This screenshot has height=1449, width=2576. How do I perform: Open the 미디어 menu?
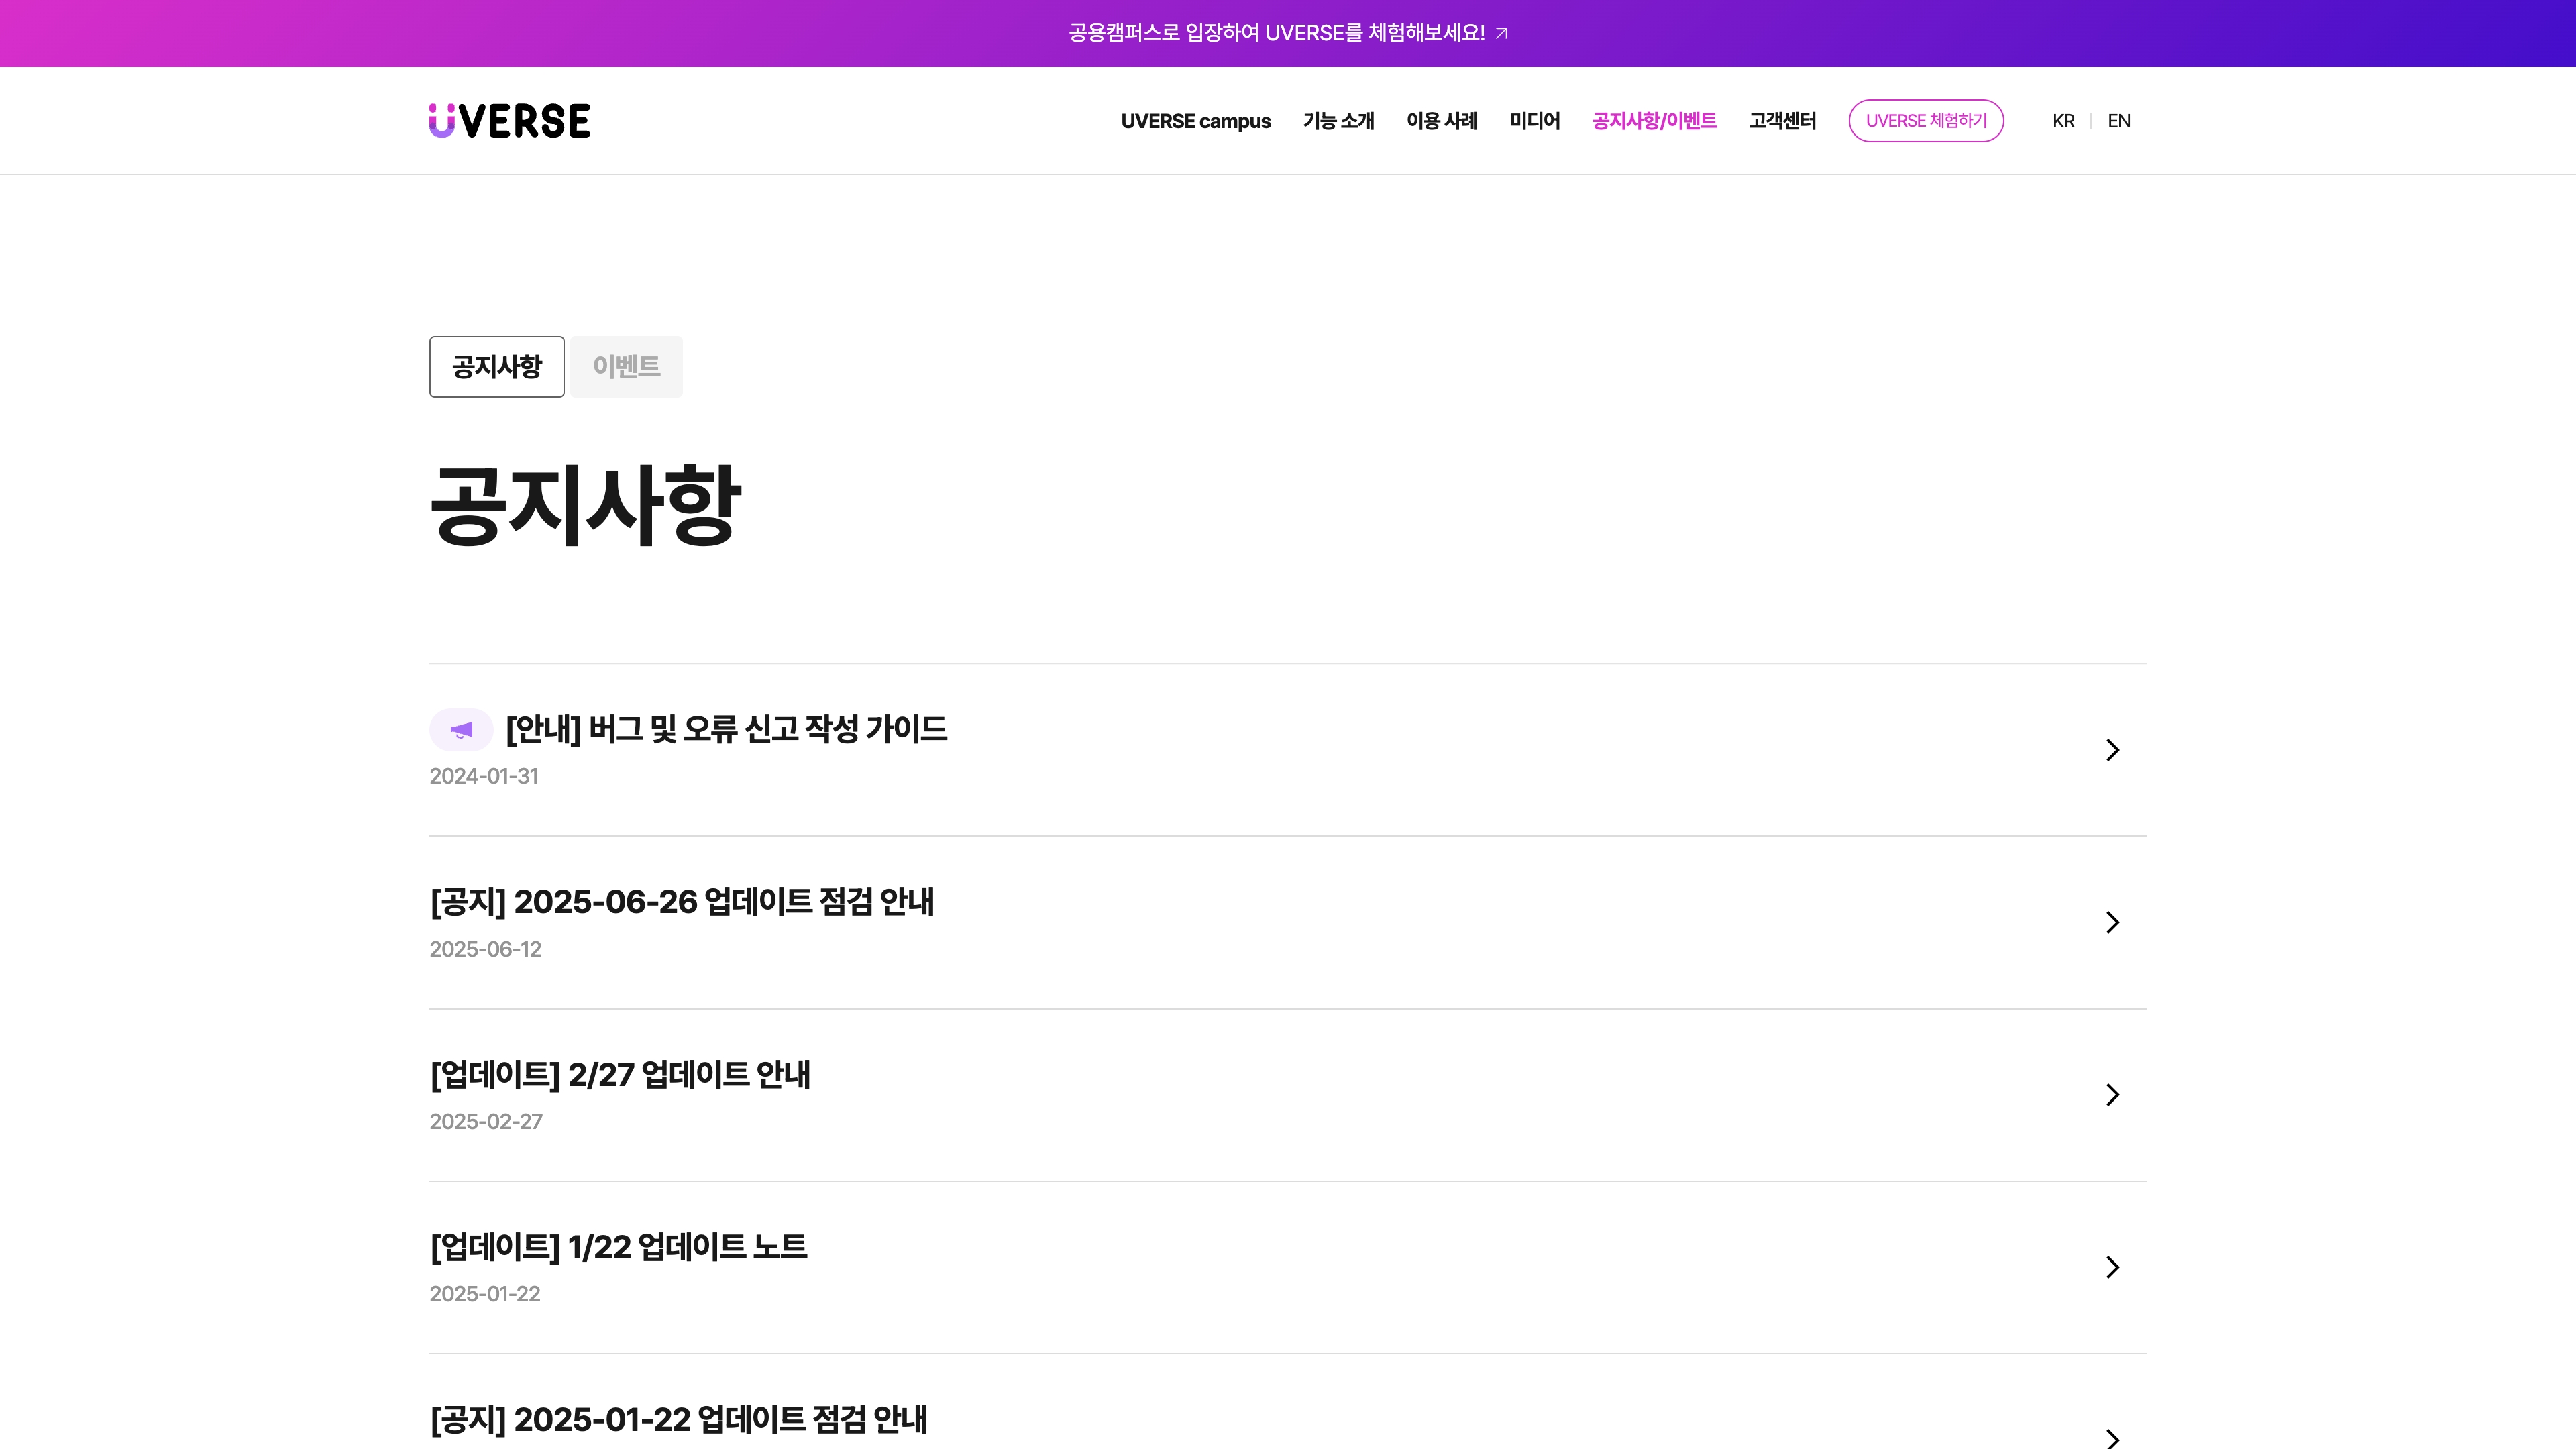point(1534,121)
